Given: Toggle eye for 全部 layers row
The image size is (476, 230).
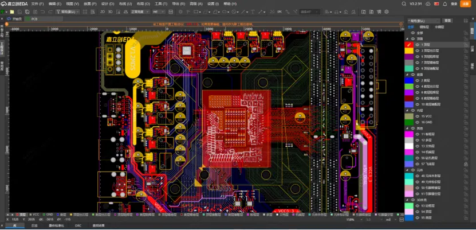Looking at the screenshot, I should (412, 33).
